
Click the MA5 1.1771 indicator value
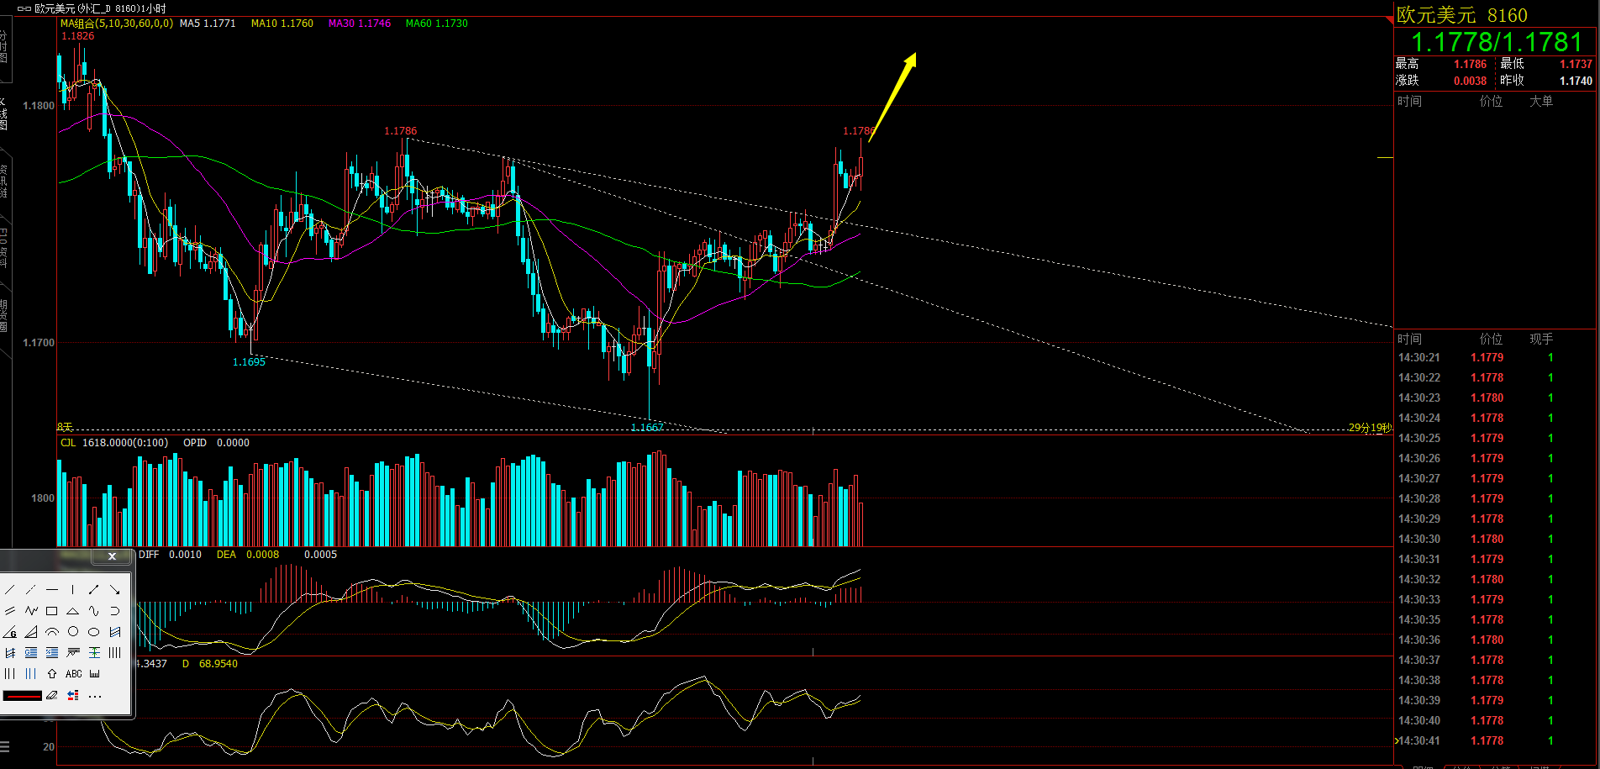coord(208,24)
